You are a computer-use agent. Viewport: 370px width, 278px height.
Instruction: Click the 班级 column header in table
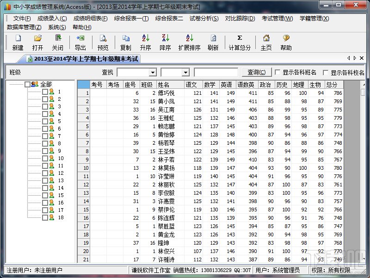point(148,85)
